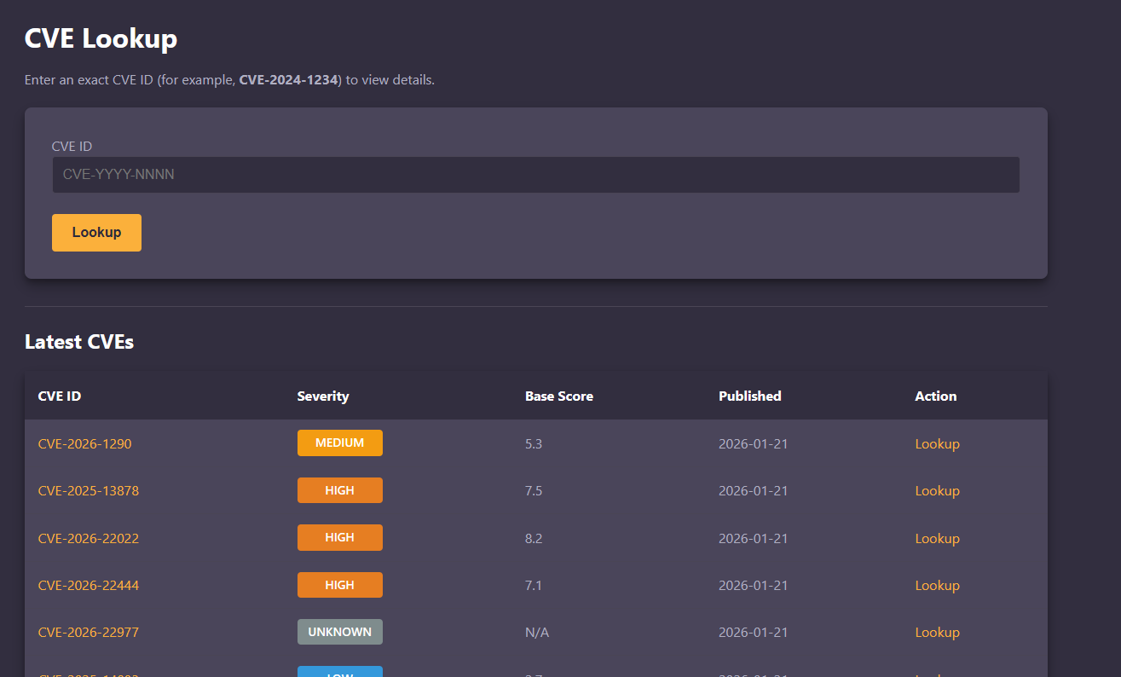Open the CVE-2026-22977 link
Screen dimensions: 1121x677
[88, 633]
